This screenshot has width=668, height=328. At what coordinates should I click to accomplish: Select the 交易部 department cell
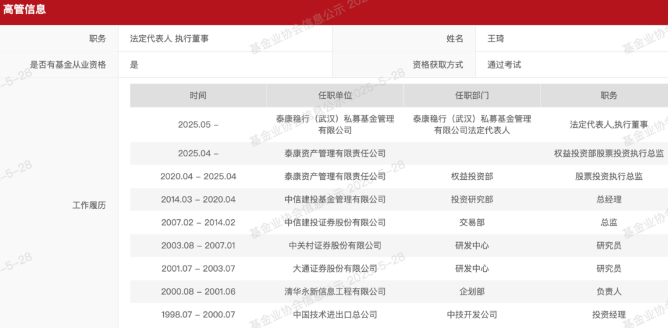472,222
